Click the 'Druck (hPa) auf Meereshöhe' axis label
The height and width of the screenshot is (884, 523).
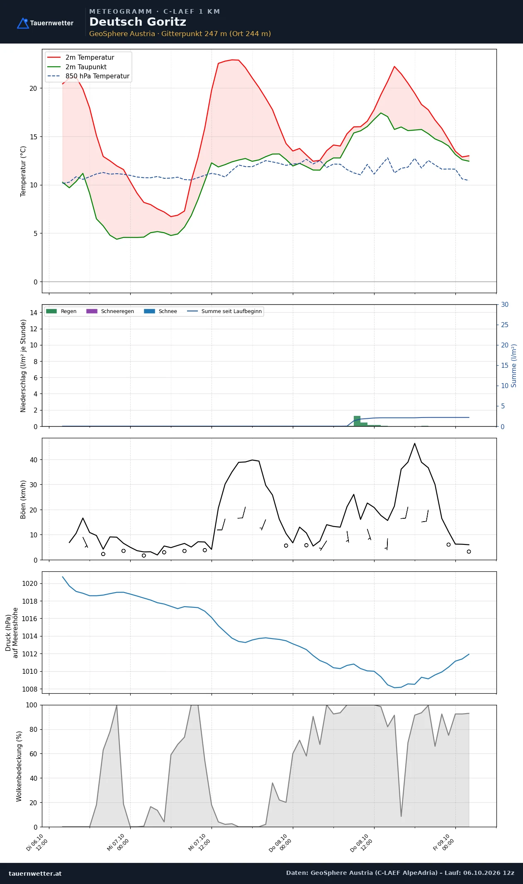click(12, 633)
